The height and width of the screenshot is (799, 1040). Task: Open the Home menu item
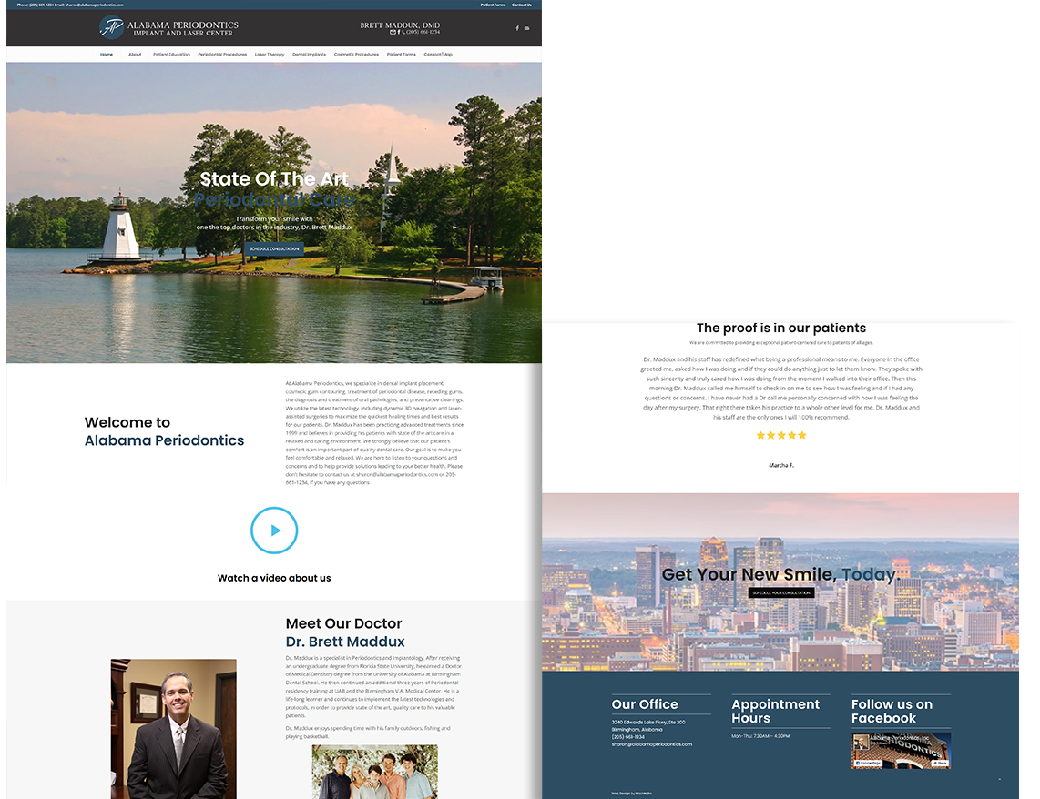107,55
